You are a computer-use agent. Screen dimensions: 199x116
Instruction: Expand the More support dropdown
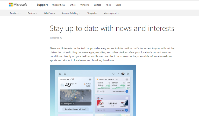coord(111,13)
